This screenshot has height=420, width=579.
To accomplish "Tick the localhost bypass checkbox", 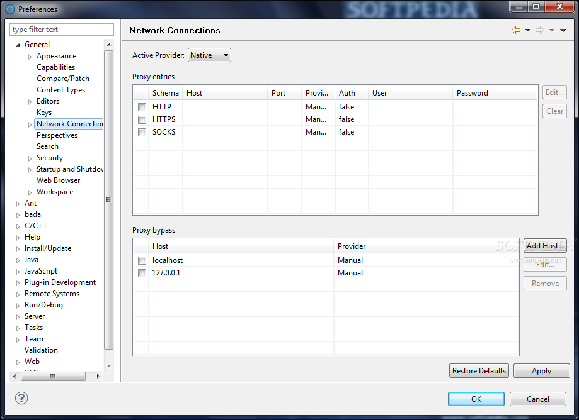I will tap(142, 260).
